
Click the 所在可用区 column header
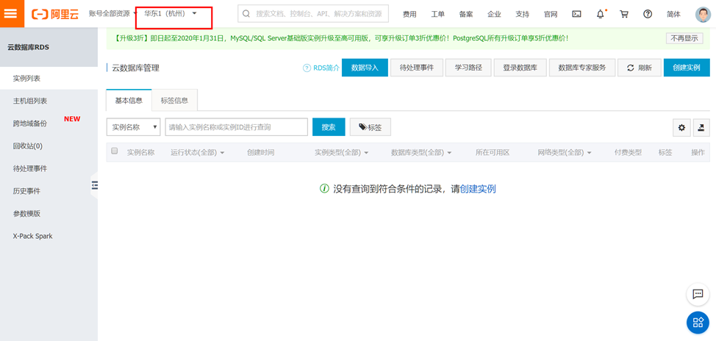(x=493, y=152)
